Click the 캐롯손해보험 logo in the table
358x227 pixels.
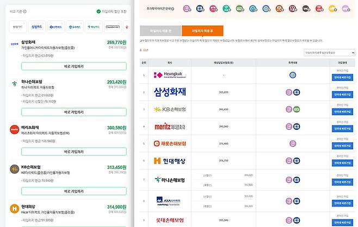(x=170, y=143)
